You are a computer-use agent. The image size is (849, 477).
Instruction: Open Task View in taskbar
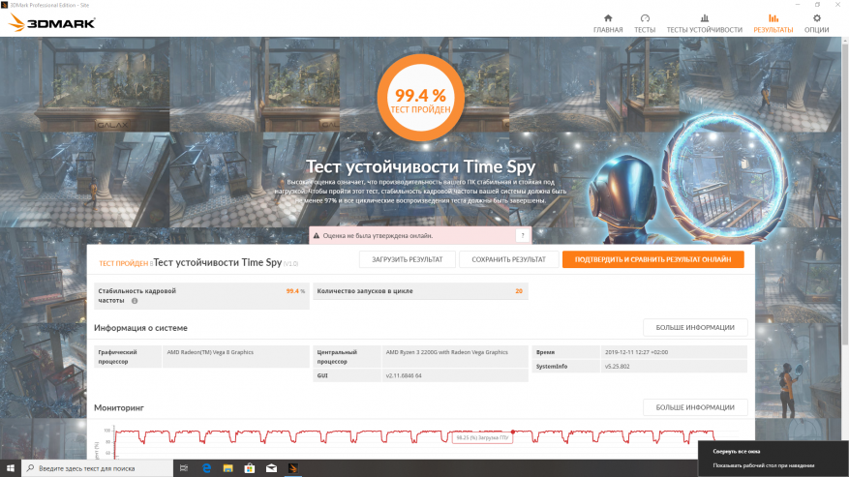(x=184, y=468)
